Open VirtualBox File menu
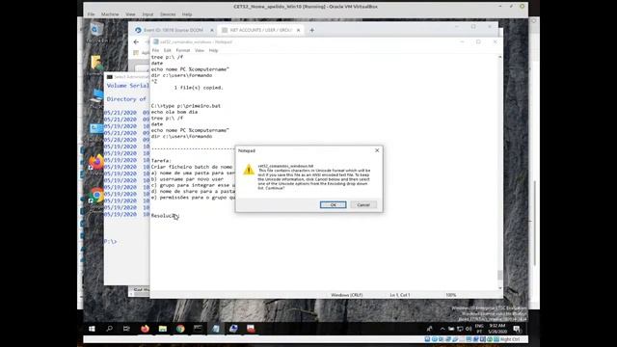This screenshot has width=617, height=347. (x=92, y=14)
